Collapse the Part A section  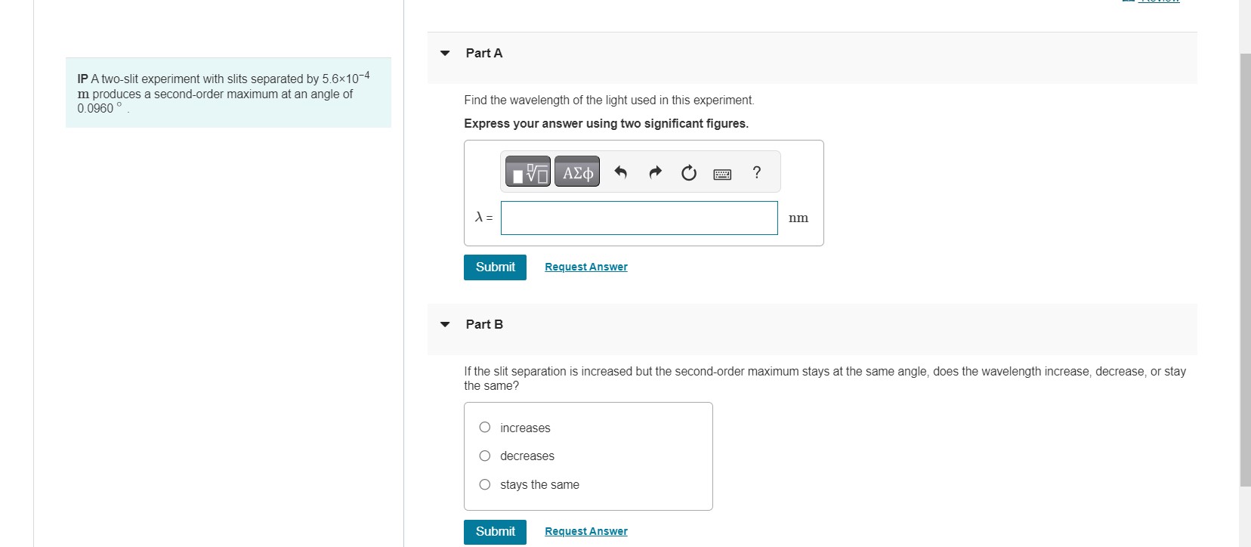444,53
